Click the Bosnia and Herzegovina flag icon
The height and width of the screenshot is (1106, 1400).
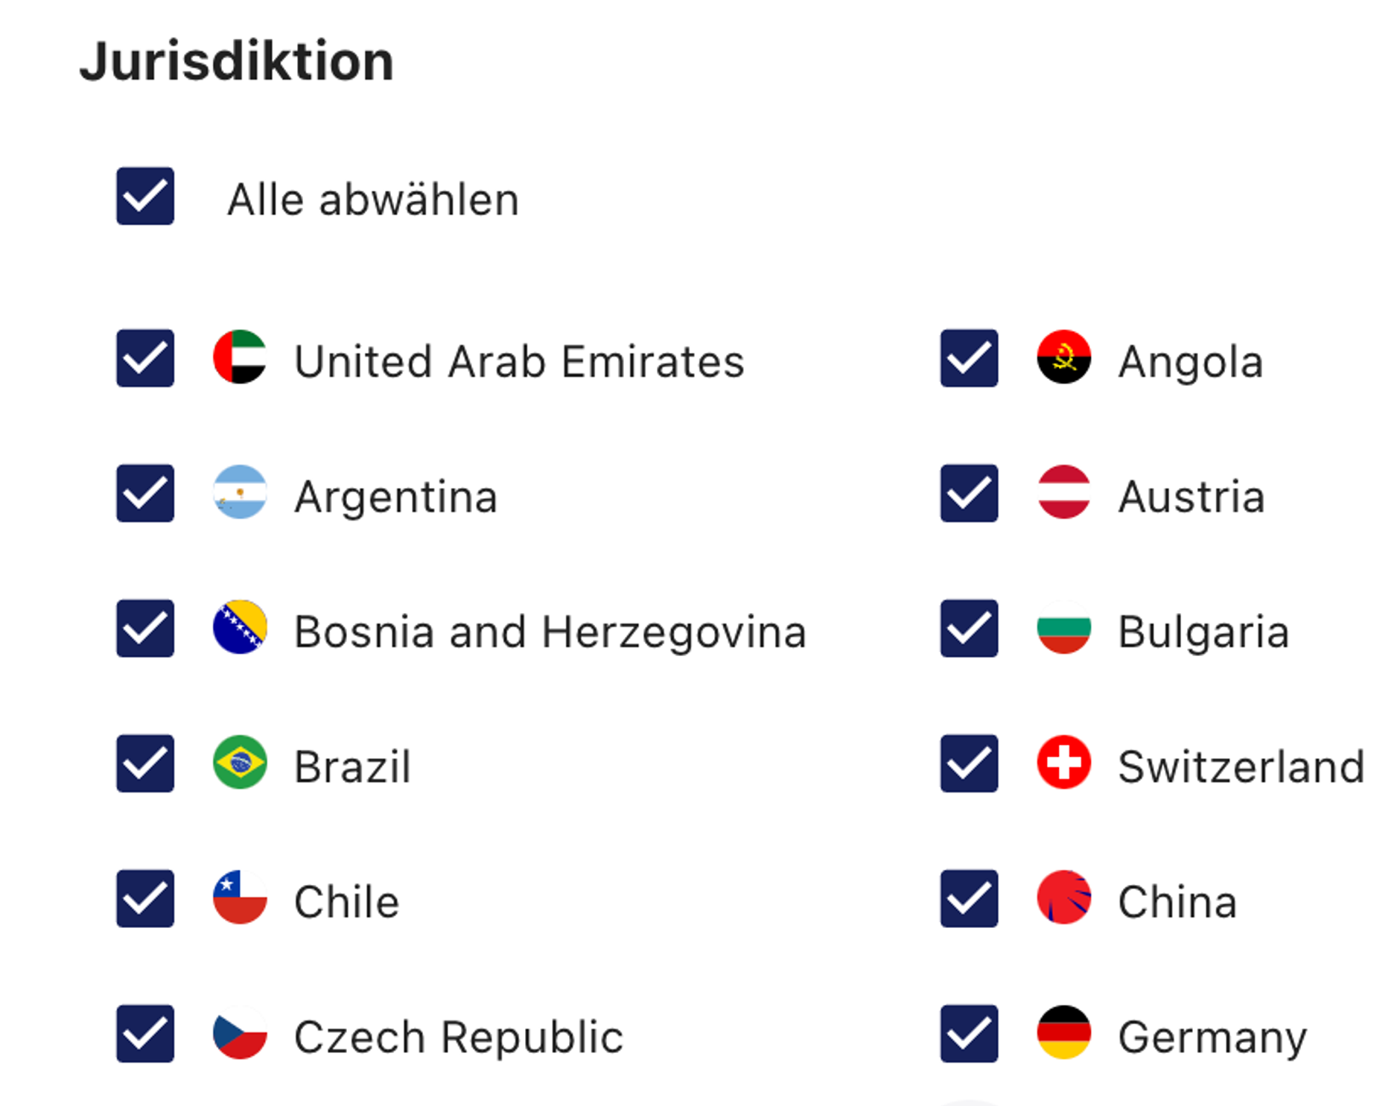click(x=240, y=628)
